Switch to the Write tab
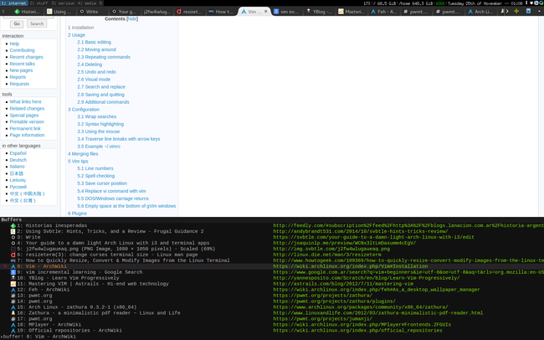Viewport: 544px width, 340px height. [x=92, y=12]
